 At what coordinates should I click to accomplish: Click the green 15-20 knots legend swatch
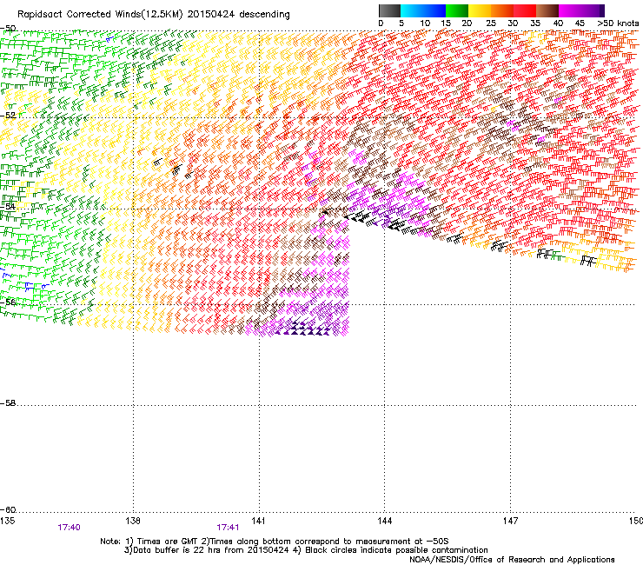click(x=457, y=10)
